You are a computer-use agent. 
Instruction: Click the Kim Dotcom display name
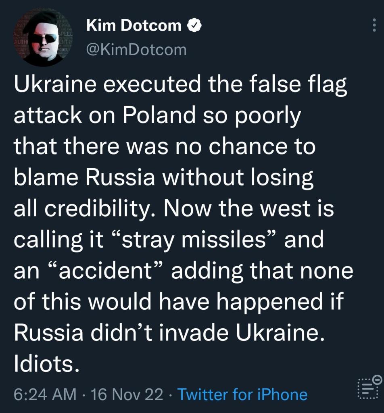(134, 26)
